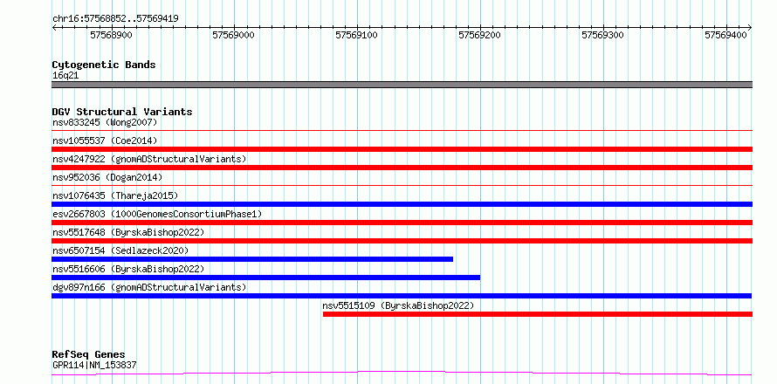Open variant esv2667803 1000Genomes label
The height and width of the screenshot is (384, 777).
tap(157, 214)
